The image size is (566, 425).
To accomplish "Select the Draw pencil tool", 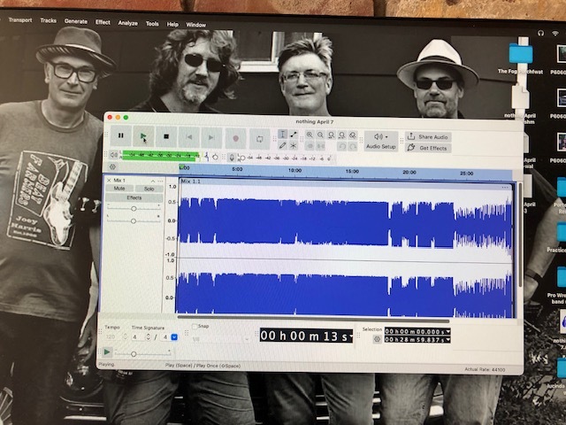I will point(283,145).
